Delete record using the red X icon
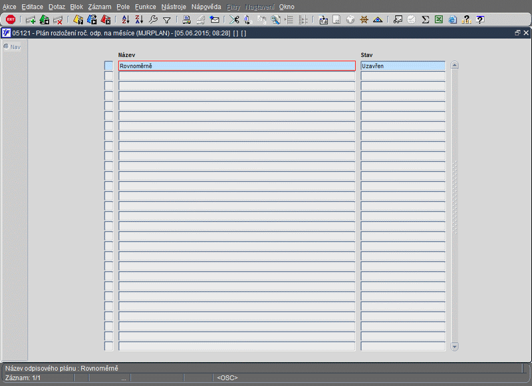532x386 pixels. (58, 20)
